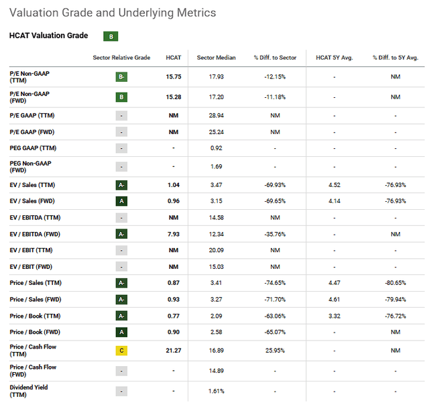Screen dimensions: 429x411
Task: Click the Sector Relative Grade column header
Action: tap(121, 58)
